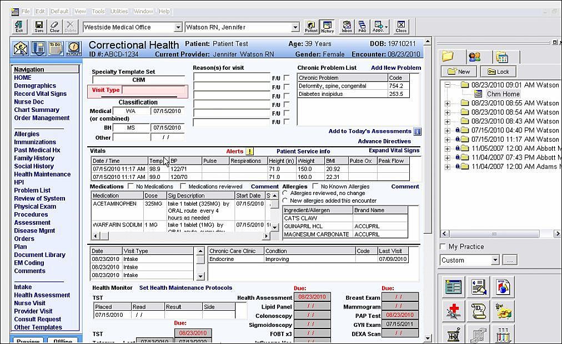Select Chart Summary in Navigation list

click(x=37, y=110)
